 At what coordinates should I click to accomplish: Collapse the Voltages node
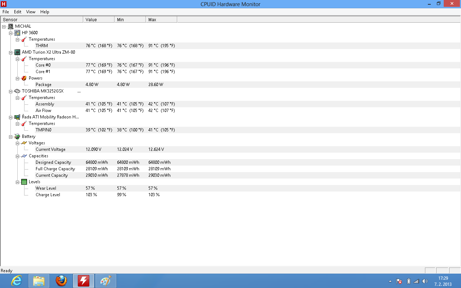[x=18, y=143]
